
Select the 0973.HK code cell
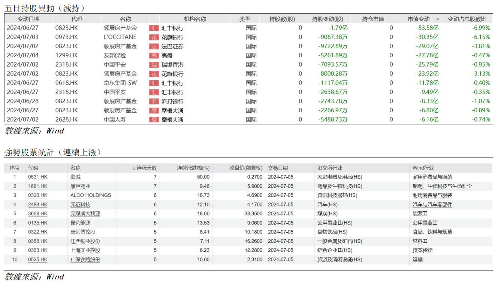[x=66, y=37]
